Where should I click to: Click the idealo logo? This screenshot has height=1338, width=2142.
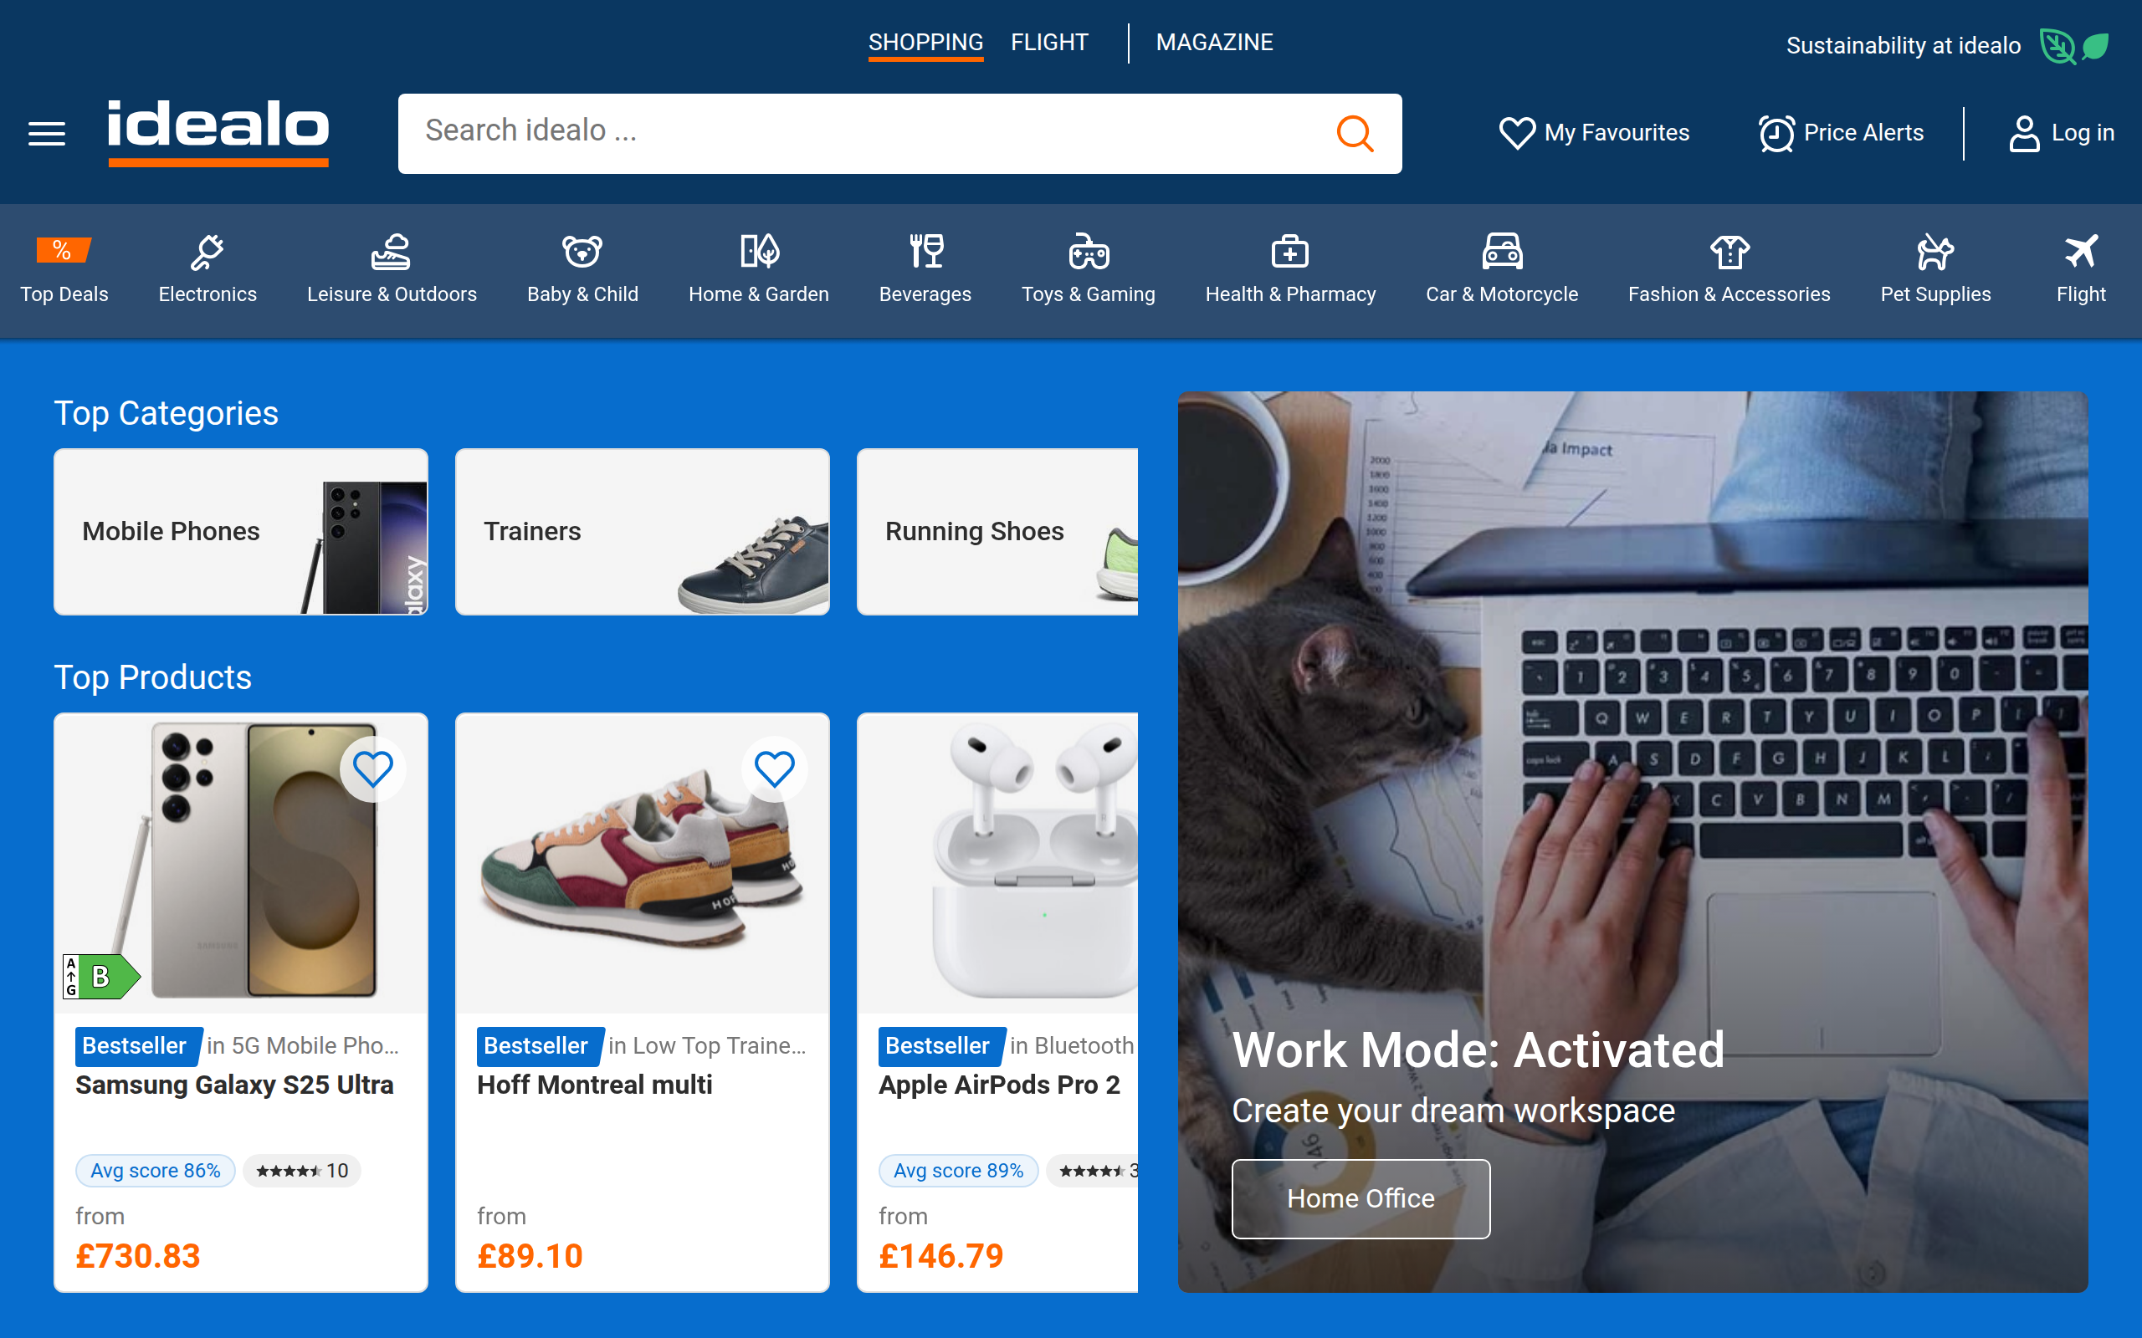tap(218, 132)
